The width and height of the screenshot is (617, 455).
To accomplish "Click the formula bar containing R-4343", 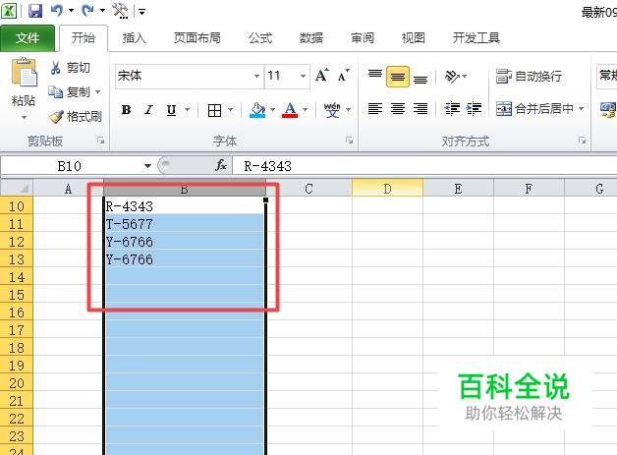I will coord(424,166).
